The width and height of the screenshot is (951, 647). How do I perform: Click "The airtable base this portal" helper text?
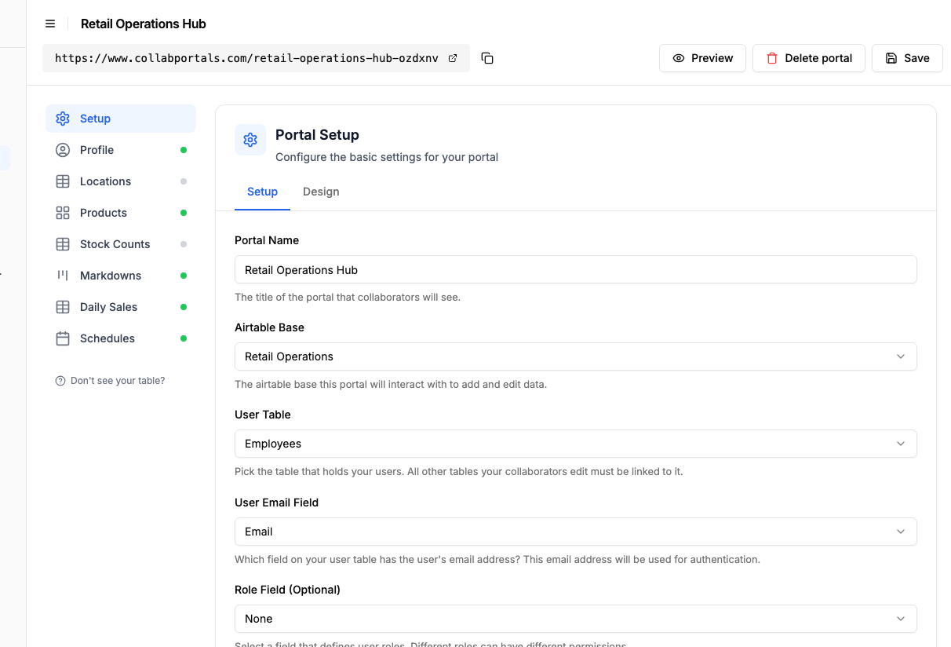click(x=391, y=385)
